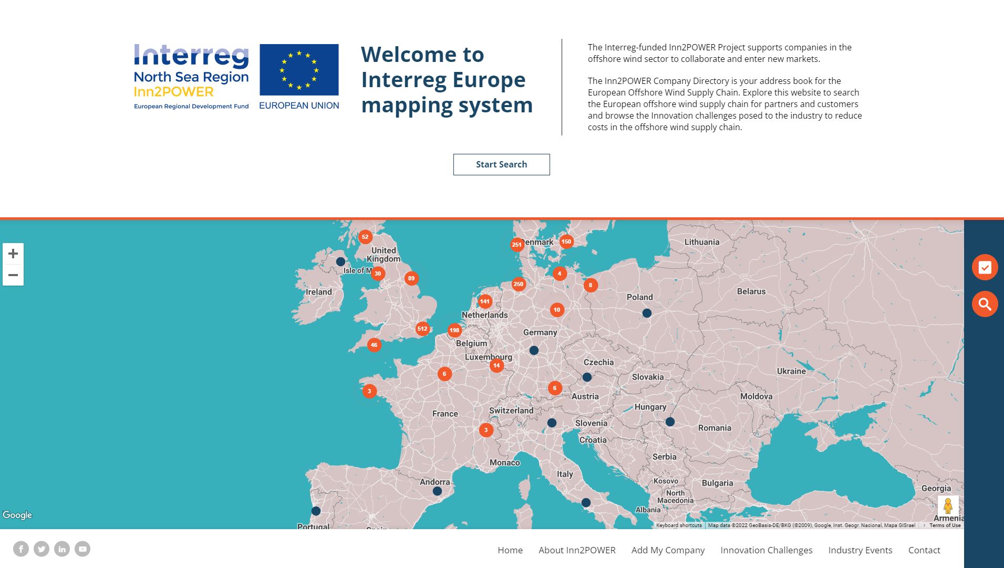This screenshot has height=568, width=1004.
Task: Select the dark blue marker in Czechia
Action: pos(587,377)
